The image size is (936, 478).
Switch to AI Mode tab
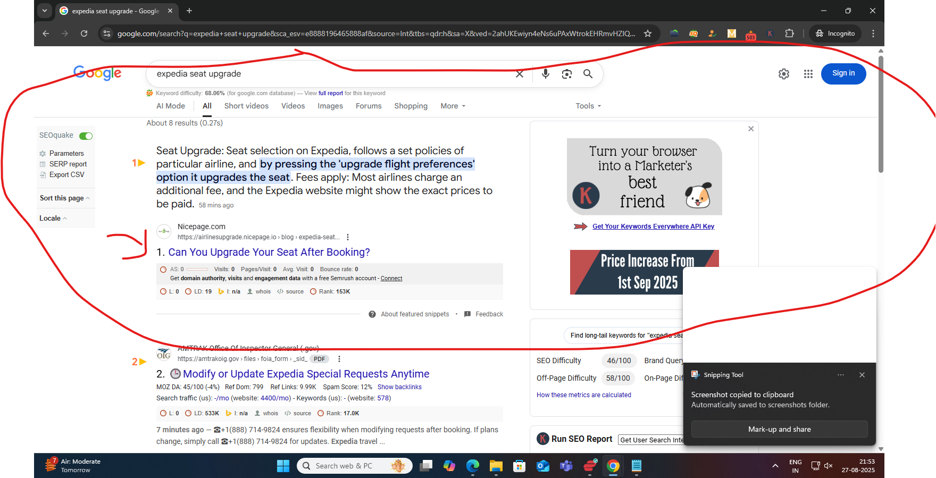171,106
